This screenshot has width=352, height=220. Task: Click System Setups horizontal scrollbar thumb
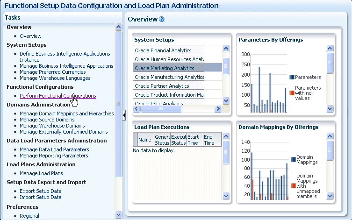point(161,109)
